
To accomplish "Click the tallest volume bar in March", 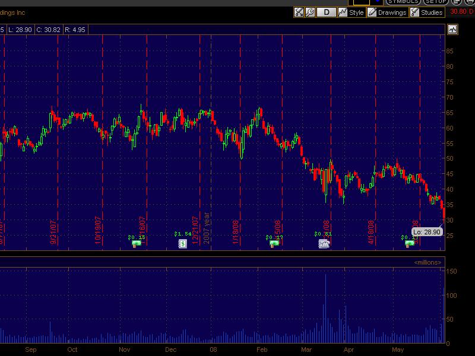I will click(325, 309).
